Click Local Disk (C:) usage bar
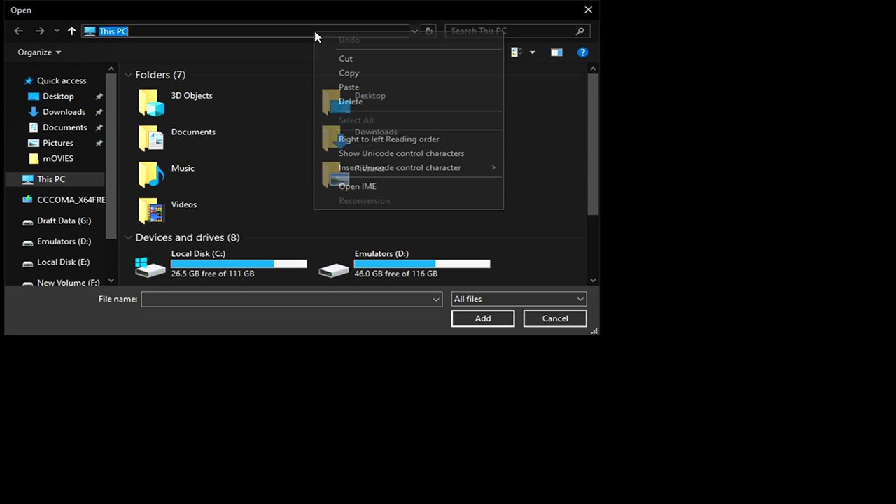 pyautogui.click(x=239, y=264)
